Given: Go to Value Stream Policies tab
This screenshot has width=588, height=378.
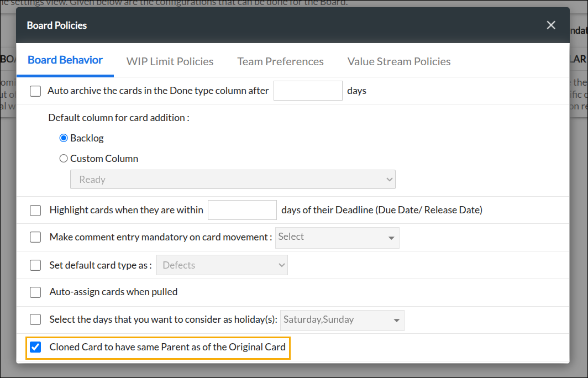Looking at the screenshot, I should (399, 61).
